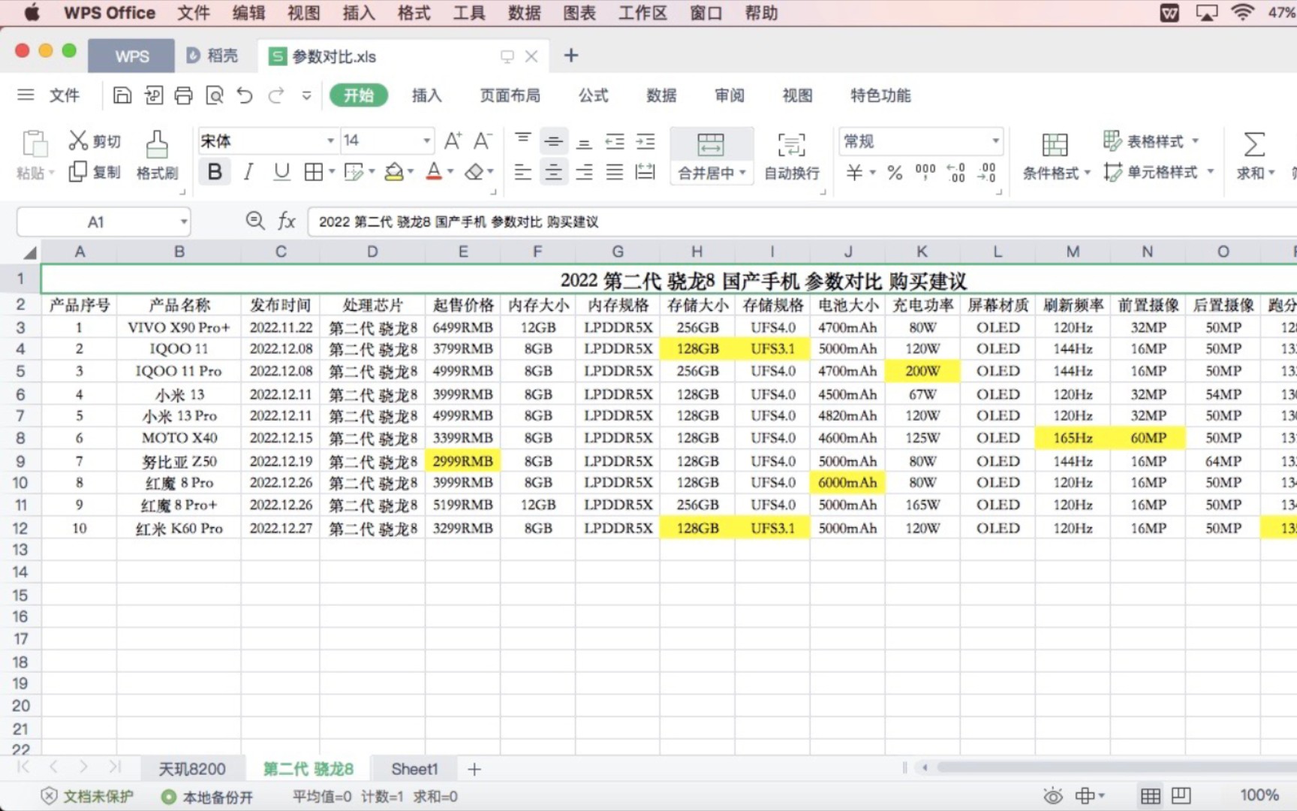The height and width of the screenshot is (811, 1297).
Task: Decrease indent icon
Action: click(x=615, y=140)
